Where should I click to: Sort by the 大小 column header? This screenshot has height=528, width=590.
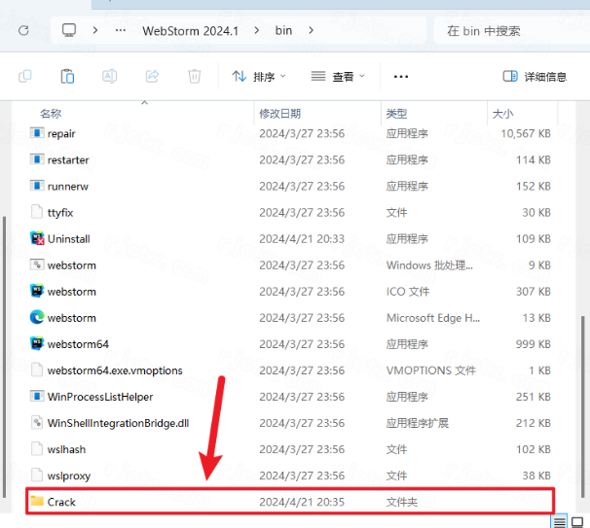tap(502, 114)
